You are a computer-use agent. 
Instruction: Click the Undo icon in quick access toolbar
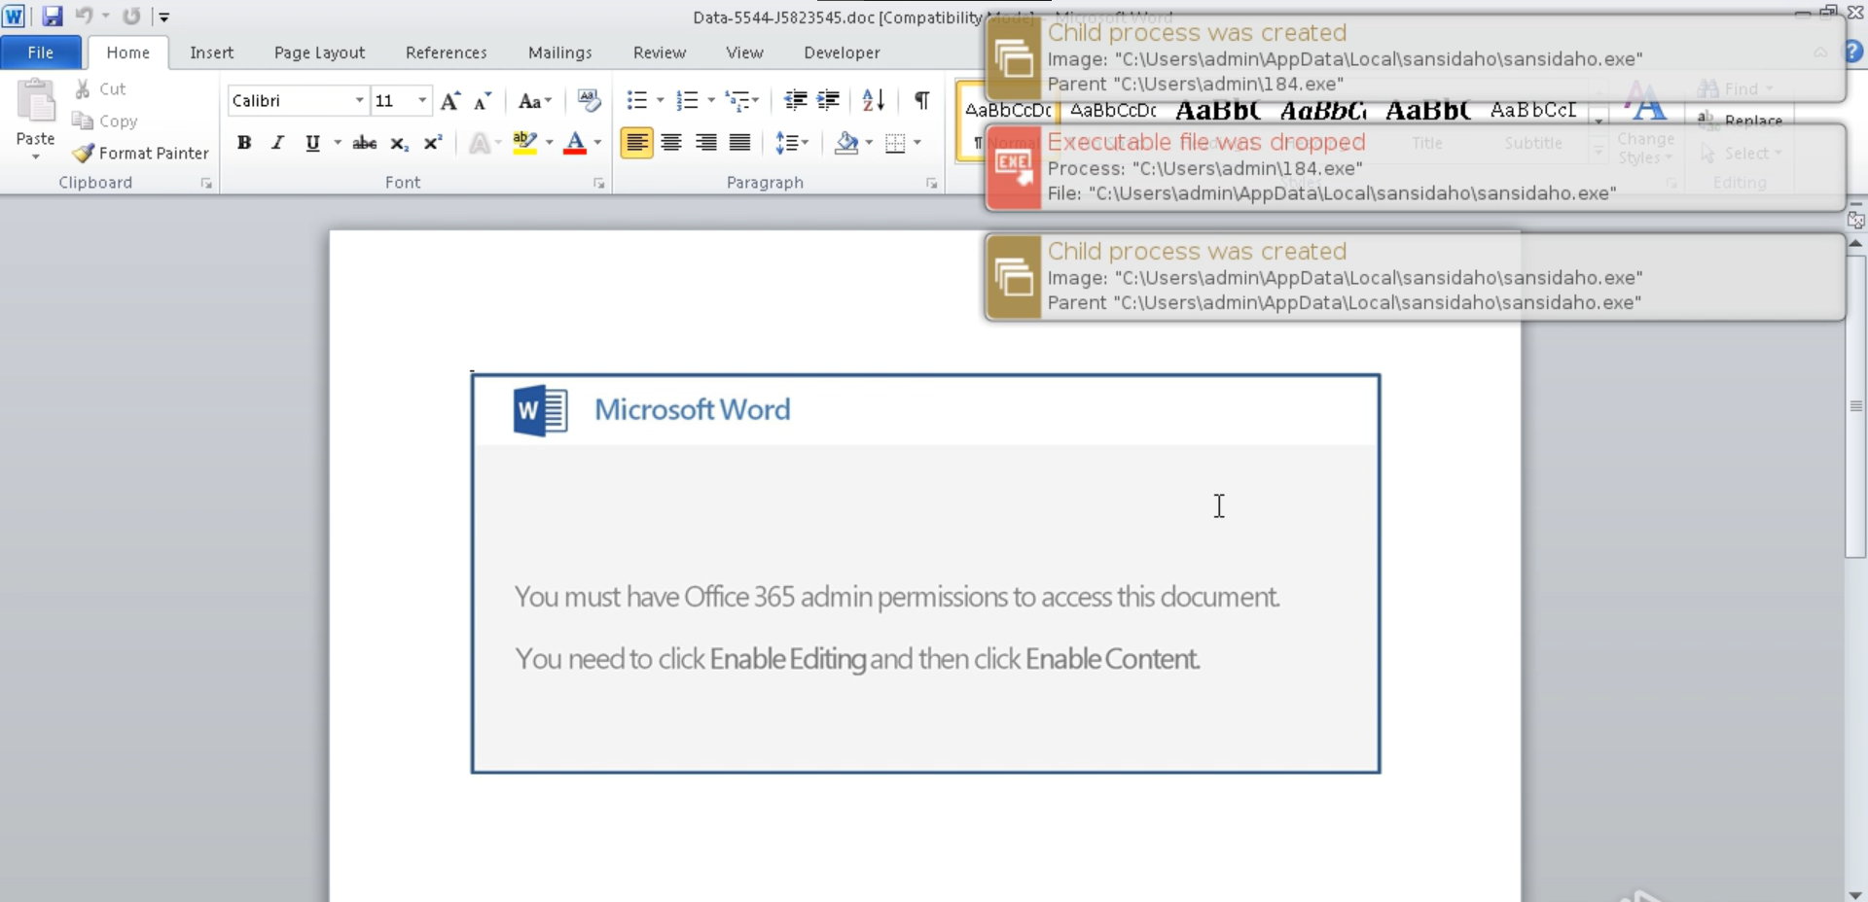[x=84, y=16]
